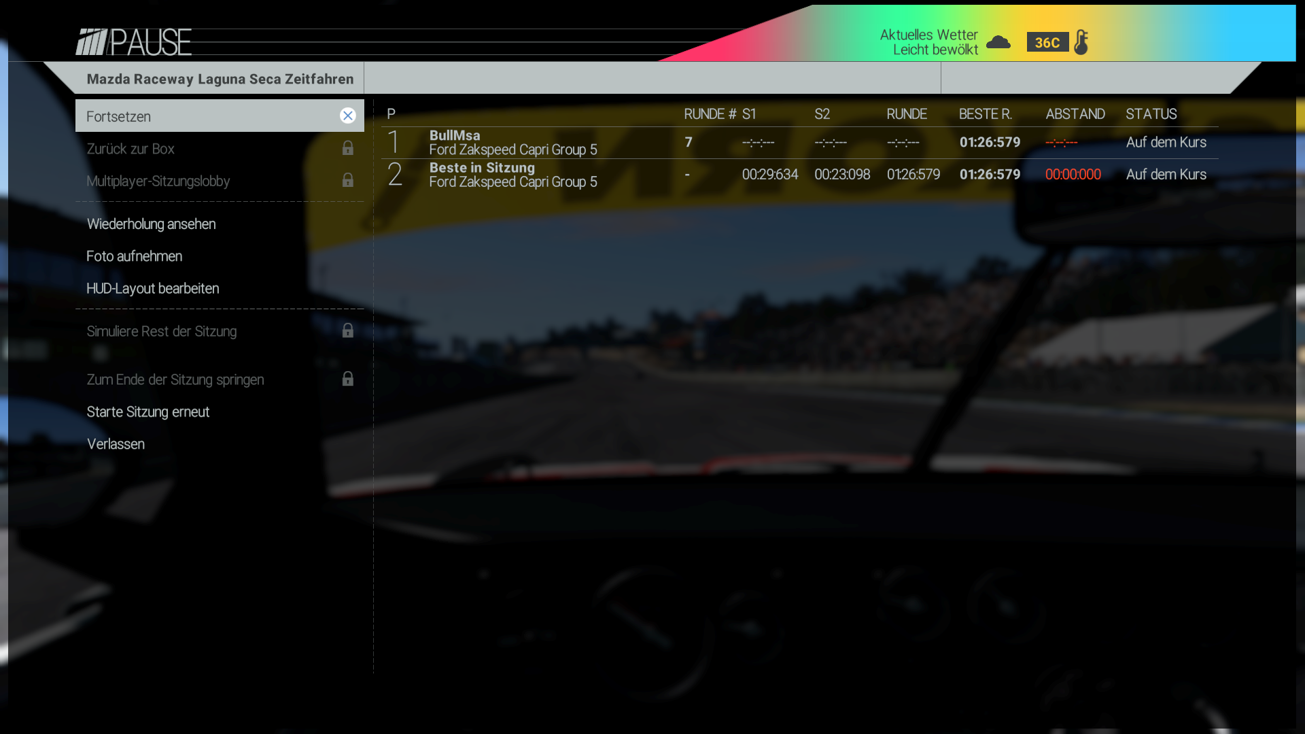Click the RUNDE # column header
Viewport: 1305px width, 734px height.
710,114
